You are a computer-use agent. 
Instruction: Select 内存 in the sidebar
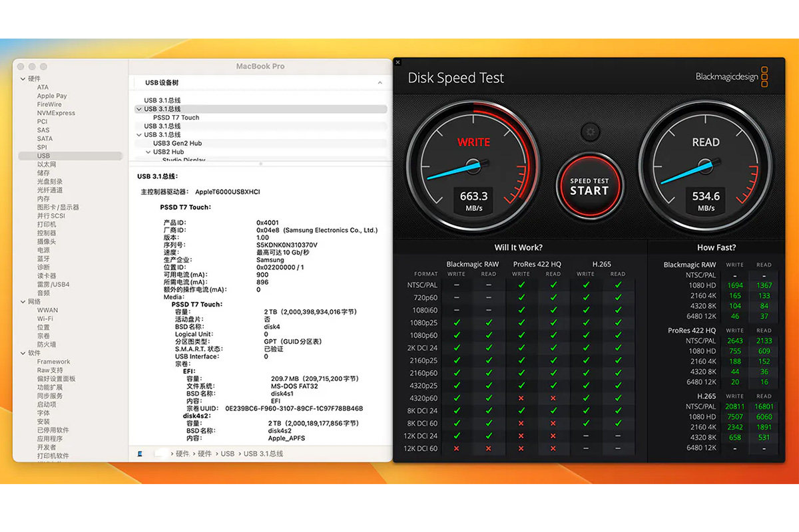click(x=43, y=199)
